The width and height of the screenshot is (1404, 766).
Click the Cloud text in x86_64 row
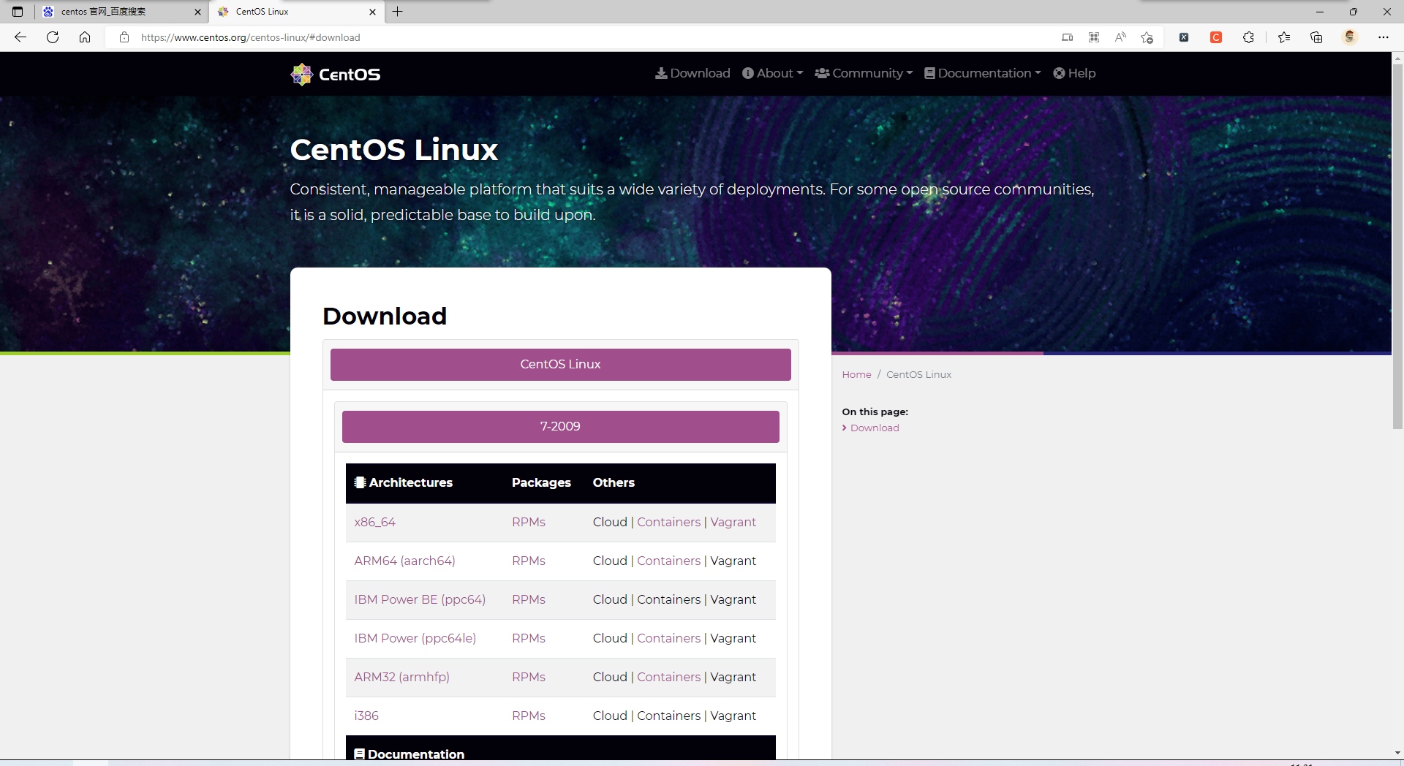[x=610, y=522]
